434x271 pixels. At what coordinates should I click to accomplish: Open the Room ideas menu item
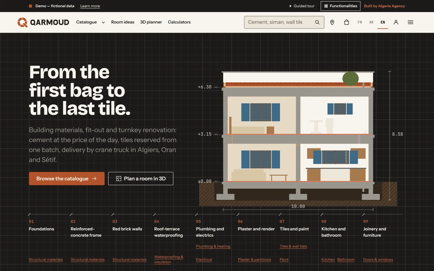(x=123, y=22)
